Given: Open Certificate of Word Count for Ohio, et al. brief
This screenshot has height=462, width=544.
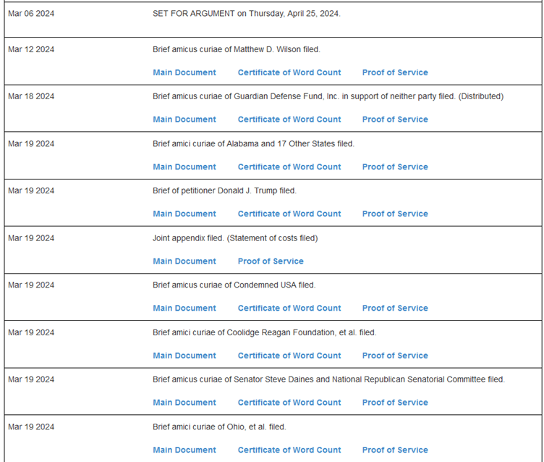Looking at the screenshot, I should pyautogui.click(x=289, y=450).
